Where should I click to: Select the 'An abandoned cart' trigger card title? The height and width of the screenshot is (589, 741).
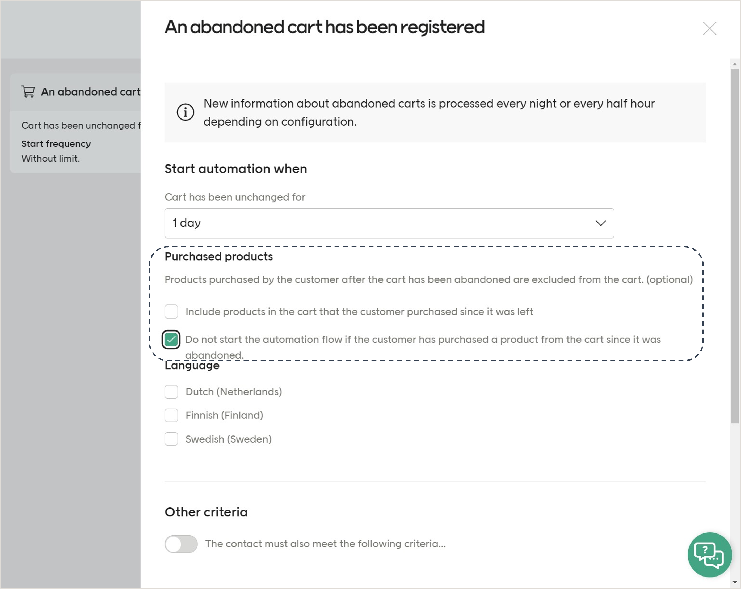point(90,92)
